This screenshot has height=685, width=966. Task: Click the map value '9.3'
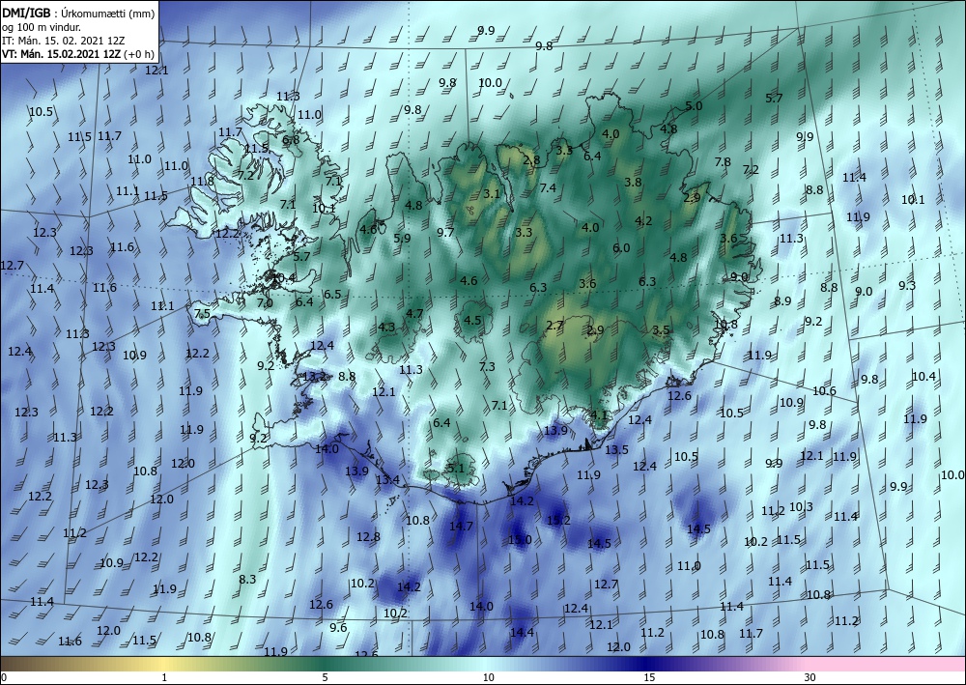click(x=907, y=285)
